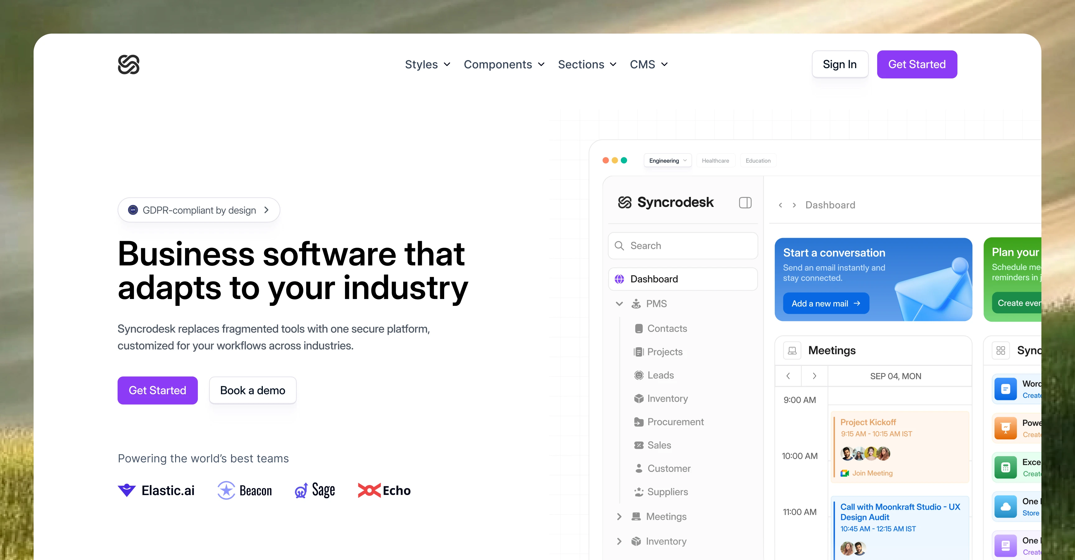
Task: Click the Syncrodesk logo in header
Action: (x=128, y=64)
